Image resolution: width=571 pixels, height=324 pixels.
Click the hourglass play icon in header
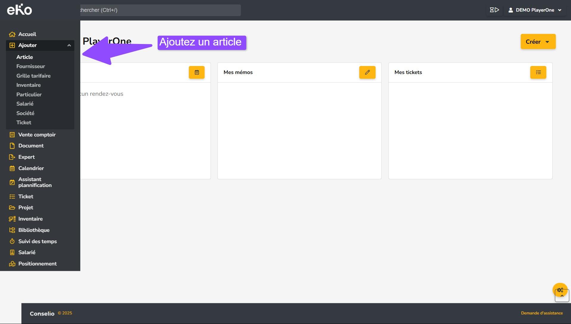pos(494,10)
